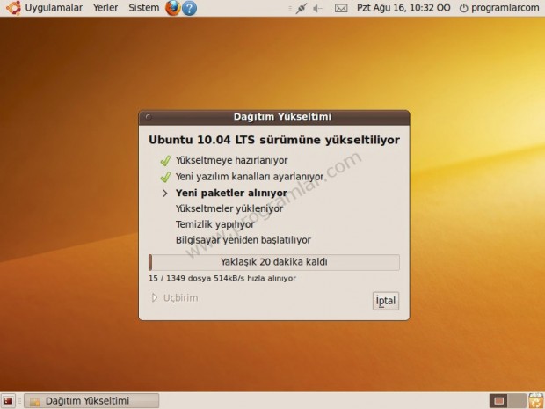Click the 15 / 1349 dosya status text
Screen dimensions: 545x409
(x=222, y=278)
